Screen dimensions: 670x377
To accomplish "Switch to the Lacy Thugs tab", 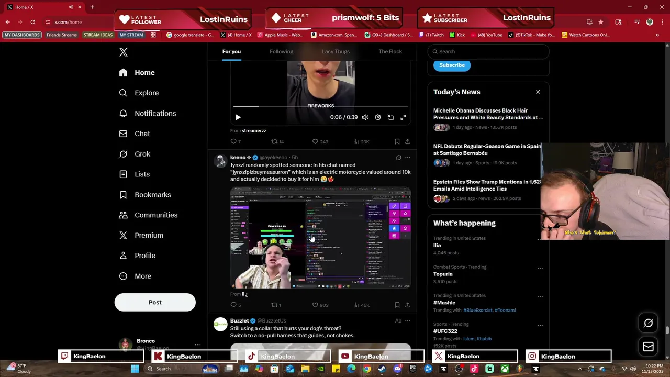I will 336,51.
